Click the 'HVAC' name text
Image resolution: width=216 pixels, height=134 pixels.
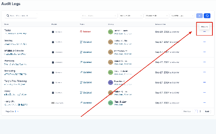[7, 91]
